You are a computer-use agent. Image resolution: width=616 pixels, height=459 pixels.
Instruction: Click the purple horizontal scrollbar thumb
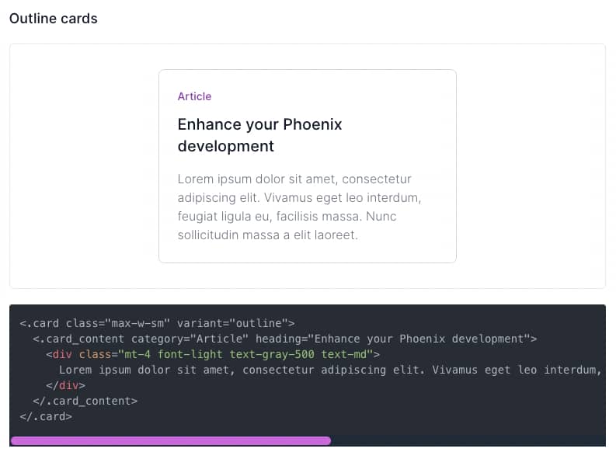point(171,440)
